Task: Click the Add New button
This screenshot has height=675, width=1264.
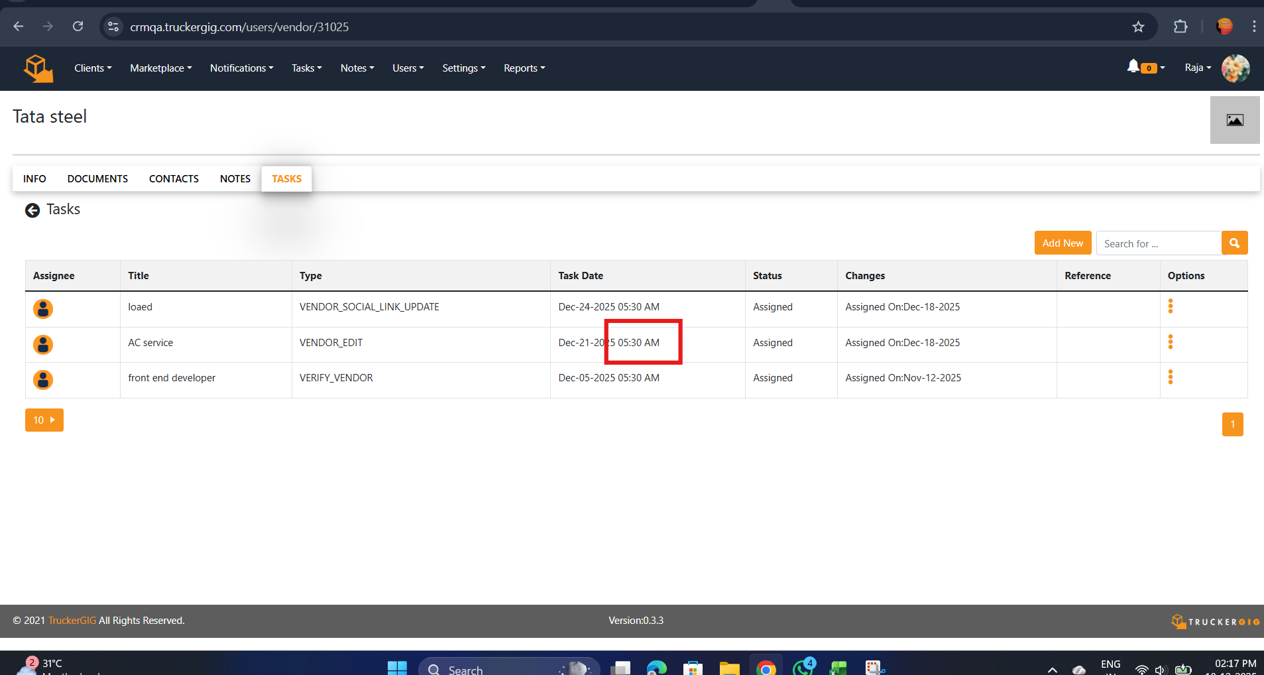Action: pos(1063,243)
